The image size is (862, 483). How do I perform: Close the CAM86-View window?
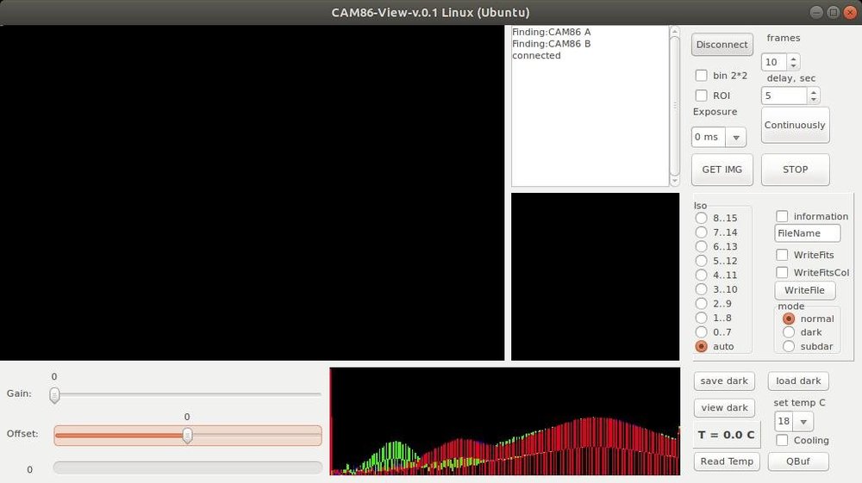pyautogui.click(x=850, y=12)
